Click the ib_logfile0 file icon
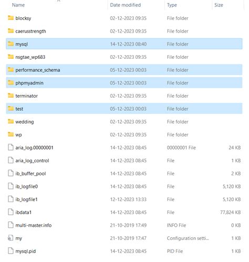249x262 pixels. pos(11,186)
